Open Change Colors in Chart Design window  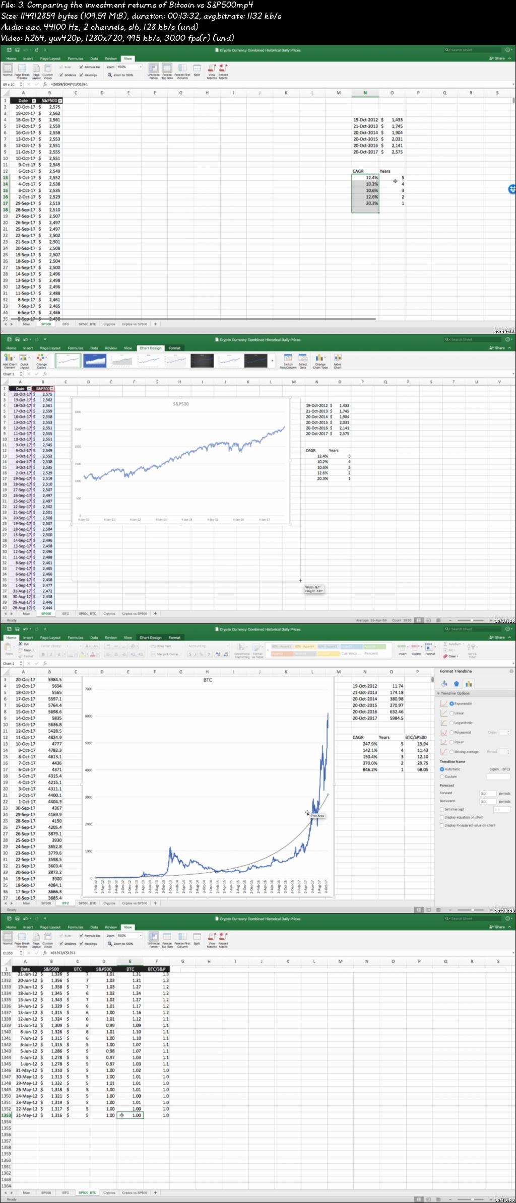(x=41, y=361)
